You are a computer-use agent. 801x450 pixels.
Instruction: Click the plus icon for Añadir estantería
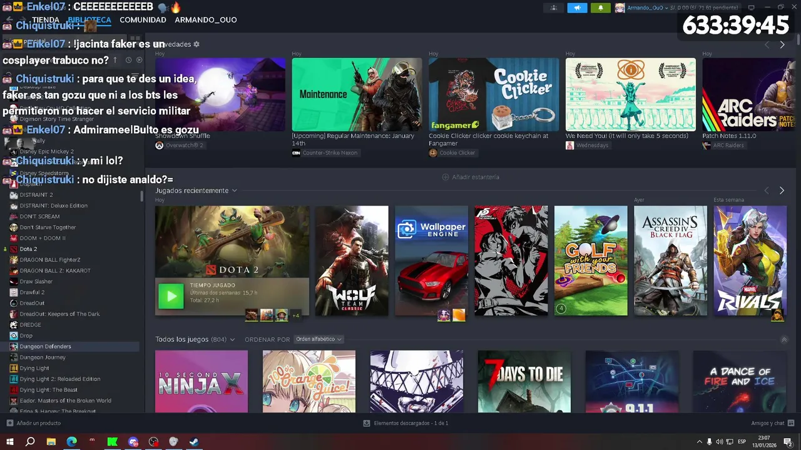[x=446, y=177]
